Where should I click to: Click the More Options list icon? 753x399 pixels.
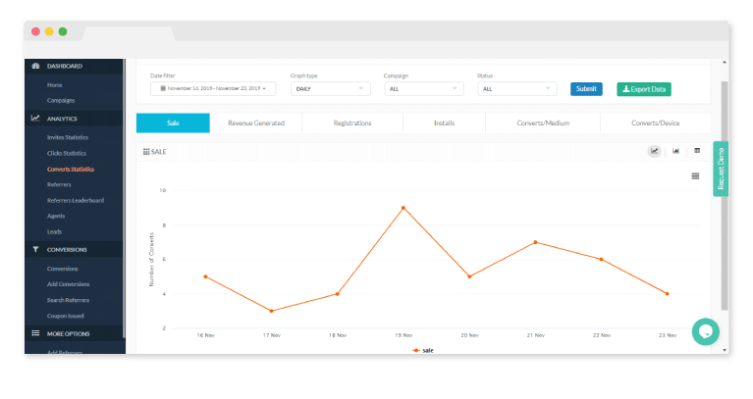click(x=35, y=333)
